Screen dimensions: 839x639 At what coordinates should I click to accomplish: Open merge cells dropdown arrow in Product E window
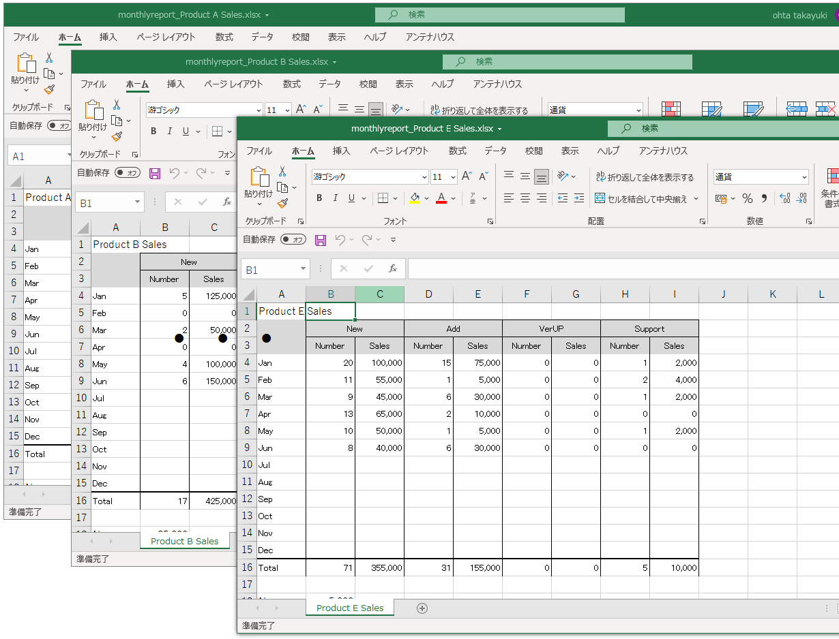click(x=696, y=199)
